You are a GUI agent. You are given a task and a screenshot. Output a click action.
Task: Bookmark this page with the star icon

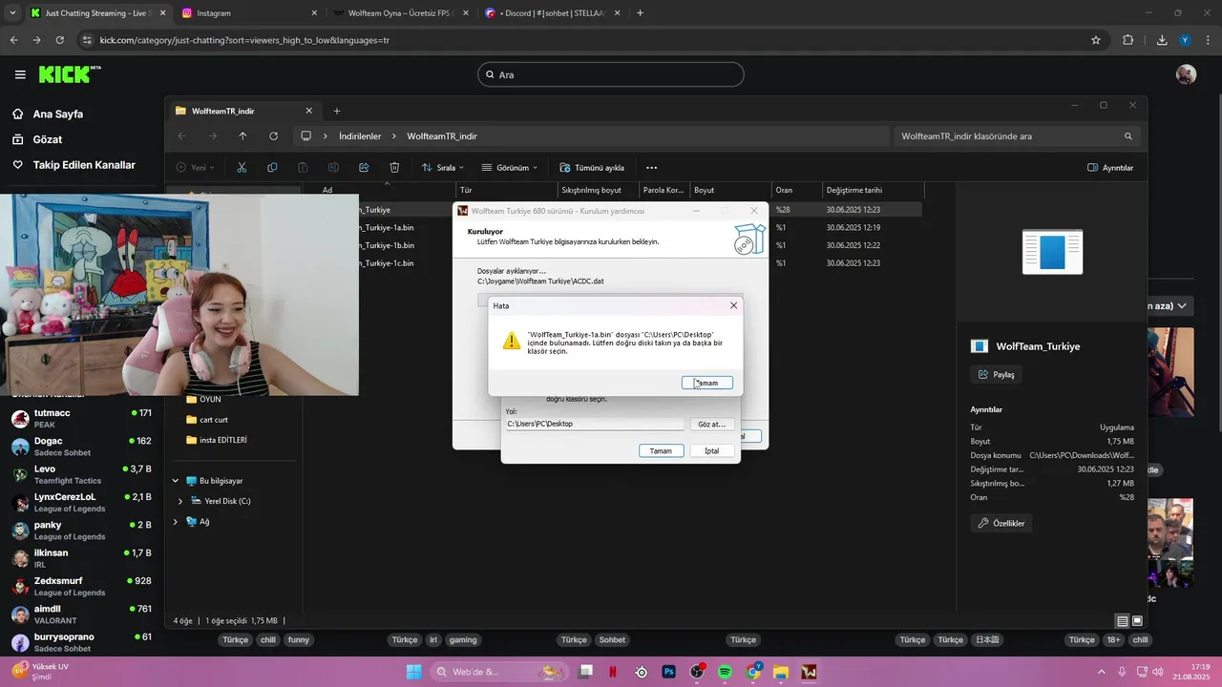[1096, 40]
